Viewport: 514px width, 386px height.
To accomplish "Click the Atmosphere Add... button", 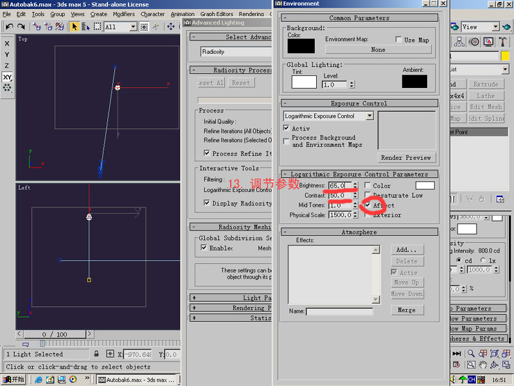I will 407,250.
